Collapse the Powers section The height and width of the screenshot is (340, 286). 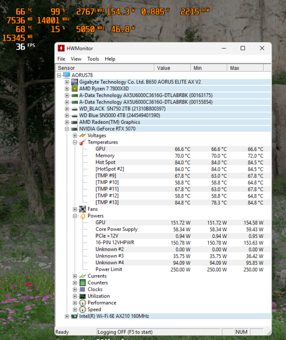[75, 216]
